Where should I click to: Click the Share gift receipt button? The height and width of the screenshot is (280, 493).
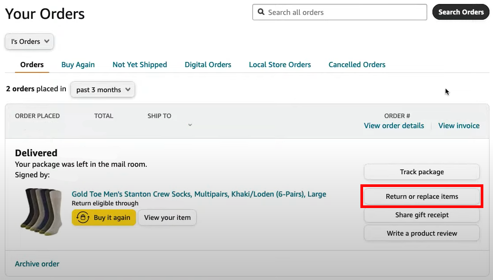[421, 215]
